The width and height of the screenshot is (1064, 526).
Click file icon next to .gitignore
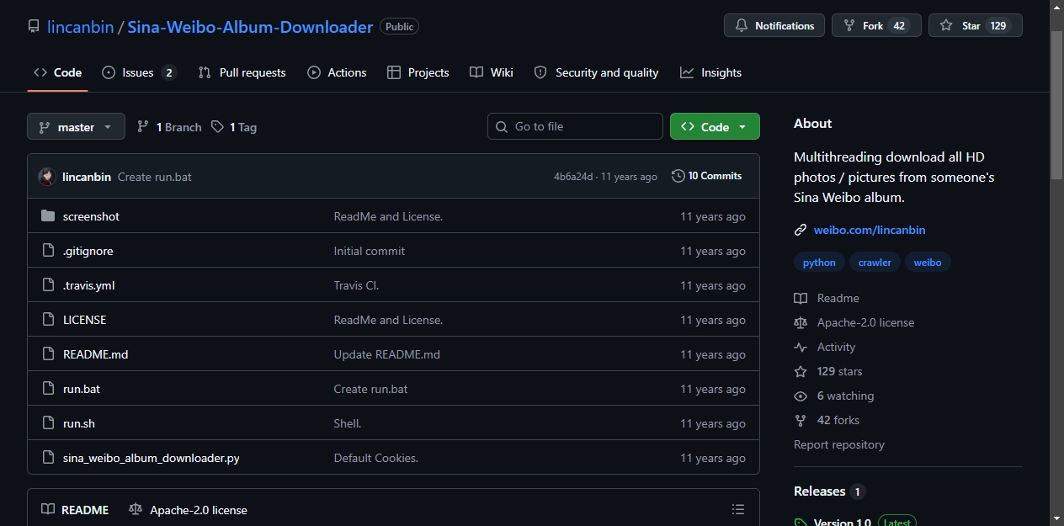click(x=48, y=251)
